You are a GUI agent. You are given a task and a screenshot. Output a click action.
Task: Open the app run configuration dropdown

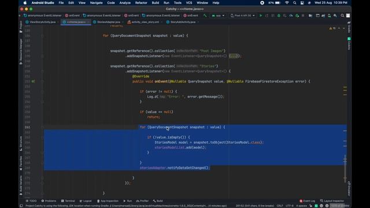click(x=219, y=16)
